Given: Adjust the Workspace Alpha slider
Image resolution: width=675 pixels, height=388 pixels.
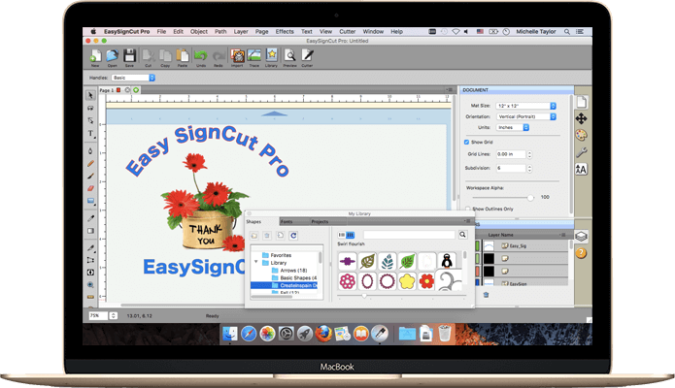Looking at the screenshot, I should [x=530, y=198].
